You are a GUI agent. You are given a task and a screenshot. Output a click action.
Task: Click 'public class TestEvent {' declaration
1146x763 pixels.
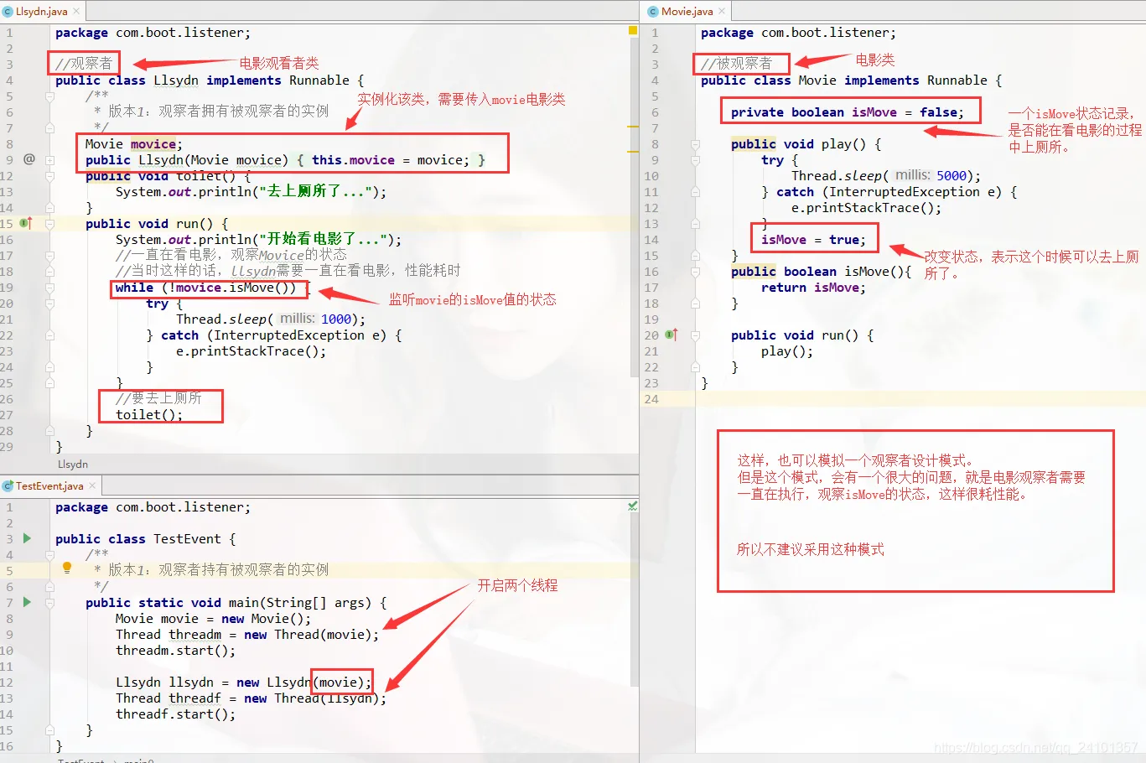pos(145,538)
